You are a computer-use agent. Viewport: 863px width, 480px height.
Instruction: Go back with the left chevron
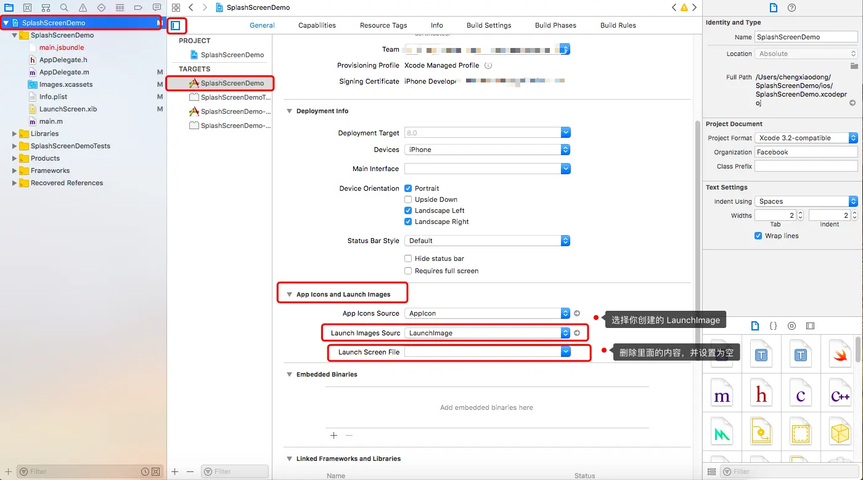pyautogui.click(x=190, y=7)
